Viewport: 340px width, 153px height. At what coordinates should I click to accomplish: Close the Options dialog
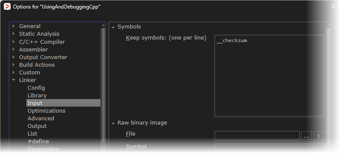[333, 6]
